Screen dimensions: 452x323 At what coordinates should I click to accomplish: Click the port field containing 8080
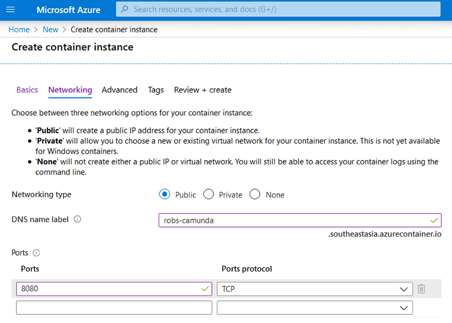[114, 289]
